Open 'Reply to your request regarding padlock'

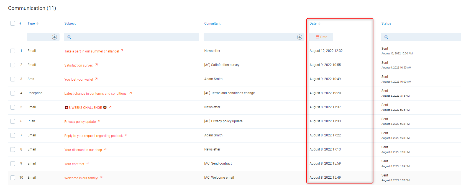click(x=93, y=136)
